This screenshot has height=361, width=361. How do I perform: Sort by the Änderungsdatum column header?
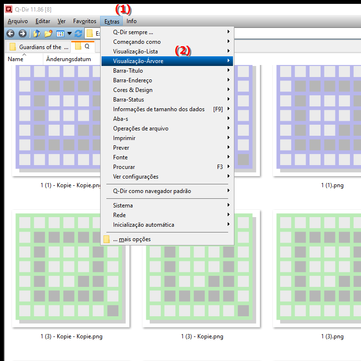72,59
